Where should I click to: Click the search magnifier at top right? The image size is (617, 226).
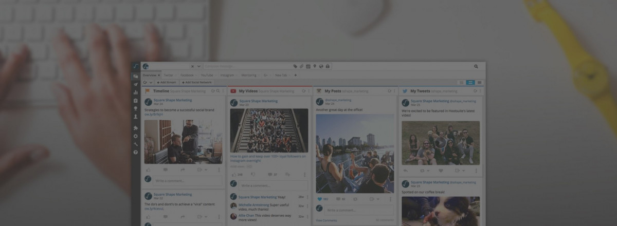(x=476, y=66)
